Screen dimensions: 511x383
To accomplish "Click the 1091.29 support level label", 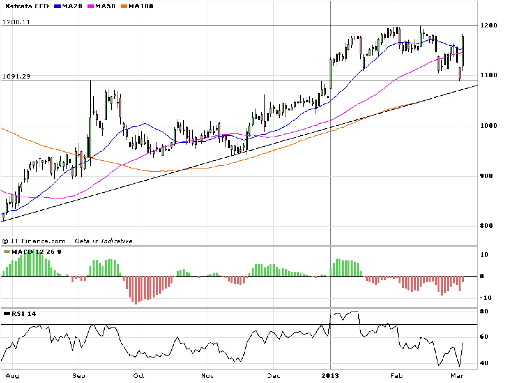I will tap(16, 76).
